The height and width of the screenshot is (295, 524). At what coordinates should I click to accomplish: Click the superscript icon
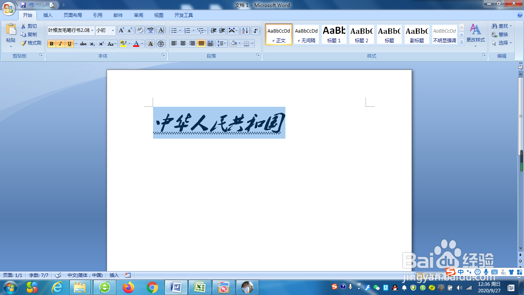click(101, 43)
